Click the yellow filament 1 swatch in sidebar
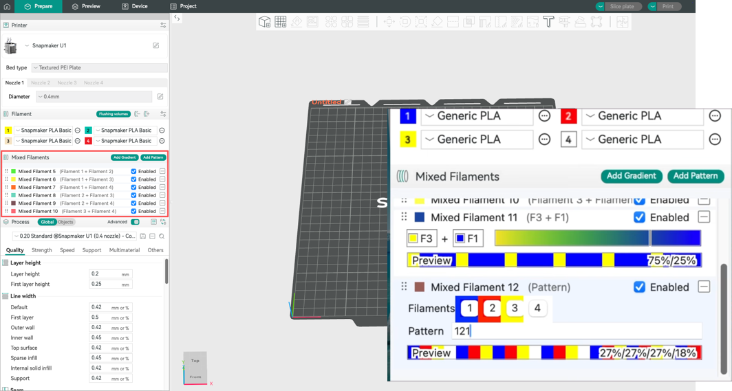This screenshot has width=732, height=391. (x=8, y=131)
